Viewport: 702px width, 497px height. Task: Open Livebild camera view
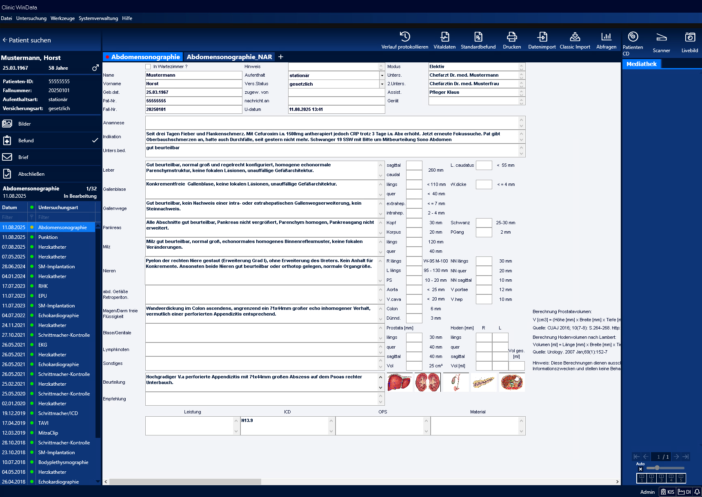click(x=690, y=42)
